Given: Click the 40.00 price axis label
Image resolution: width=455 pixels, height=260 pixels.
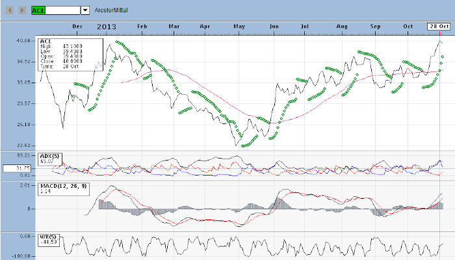Looking at the screenshot, I should click(23, 40).
